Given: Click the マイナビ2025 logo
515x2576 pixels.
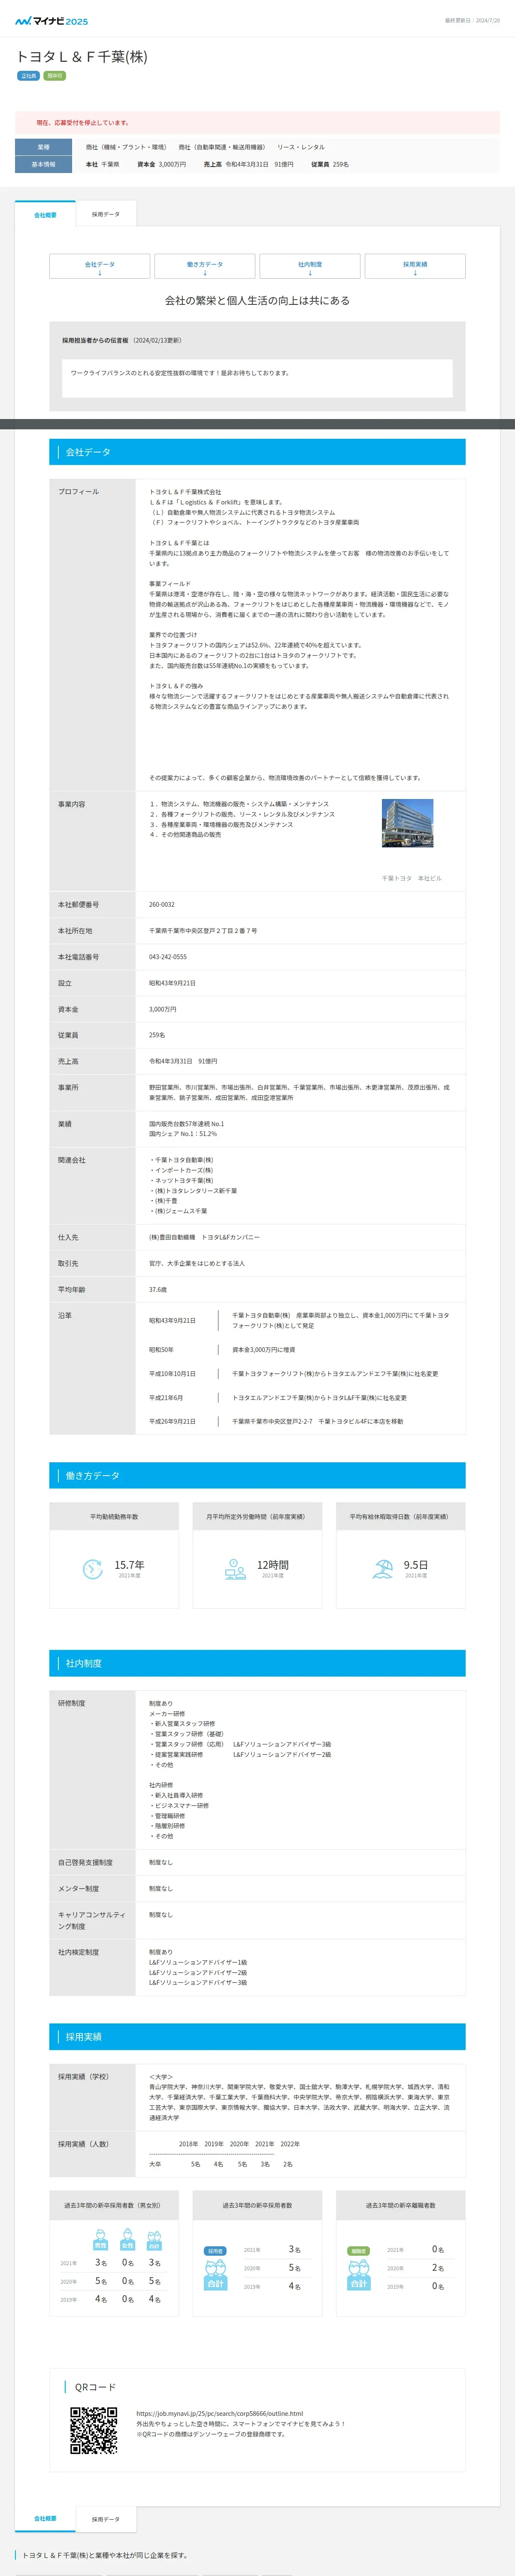Looking at the screenshot, I should [x=51, y=20].
